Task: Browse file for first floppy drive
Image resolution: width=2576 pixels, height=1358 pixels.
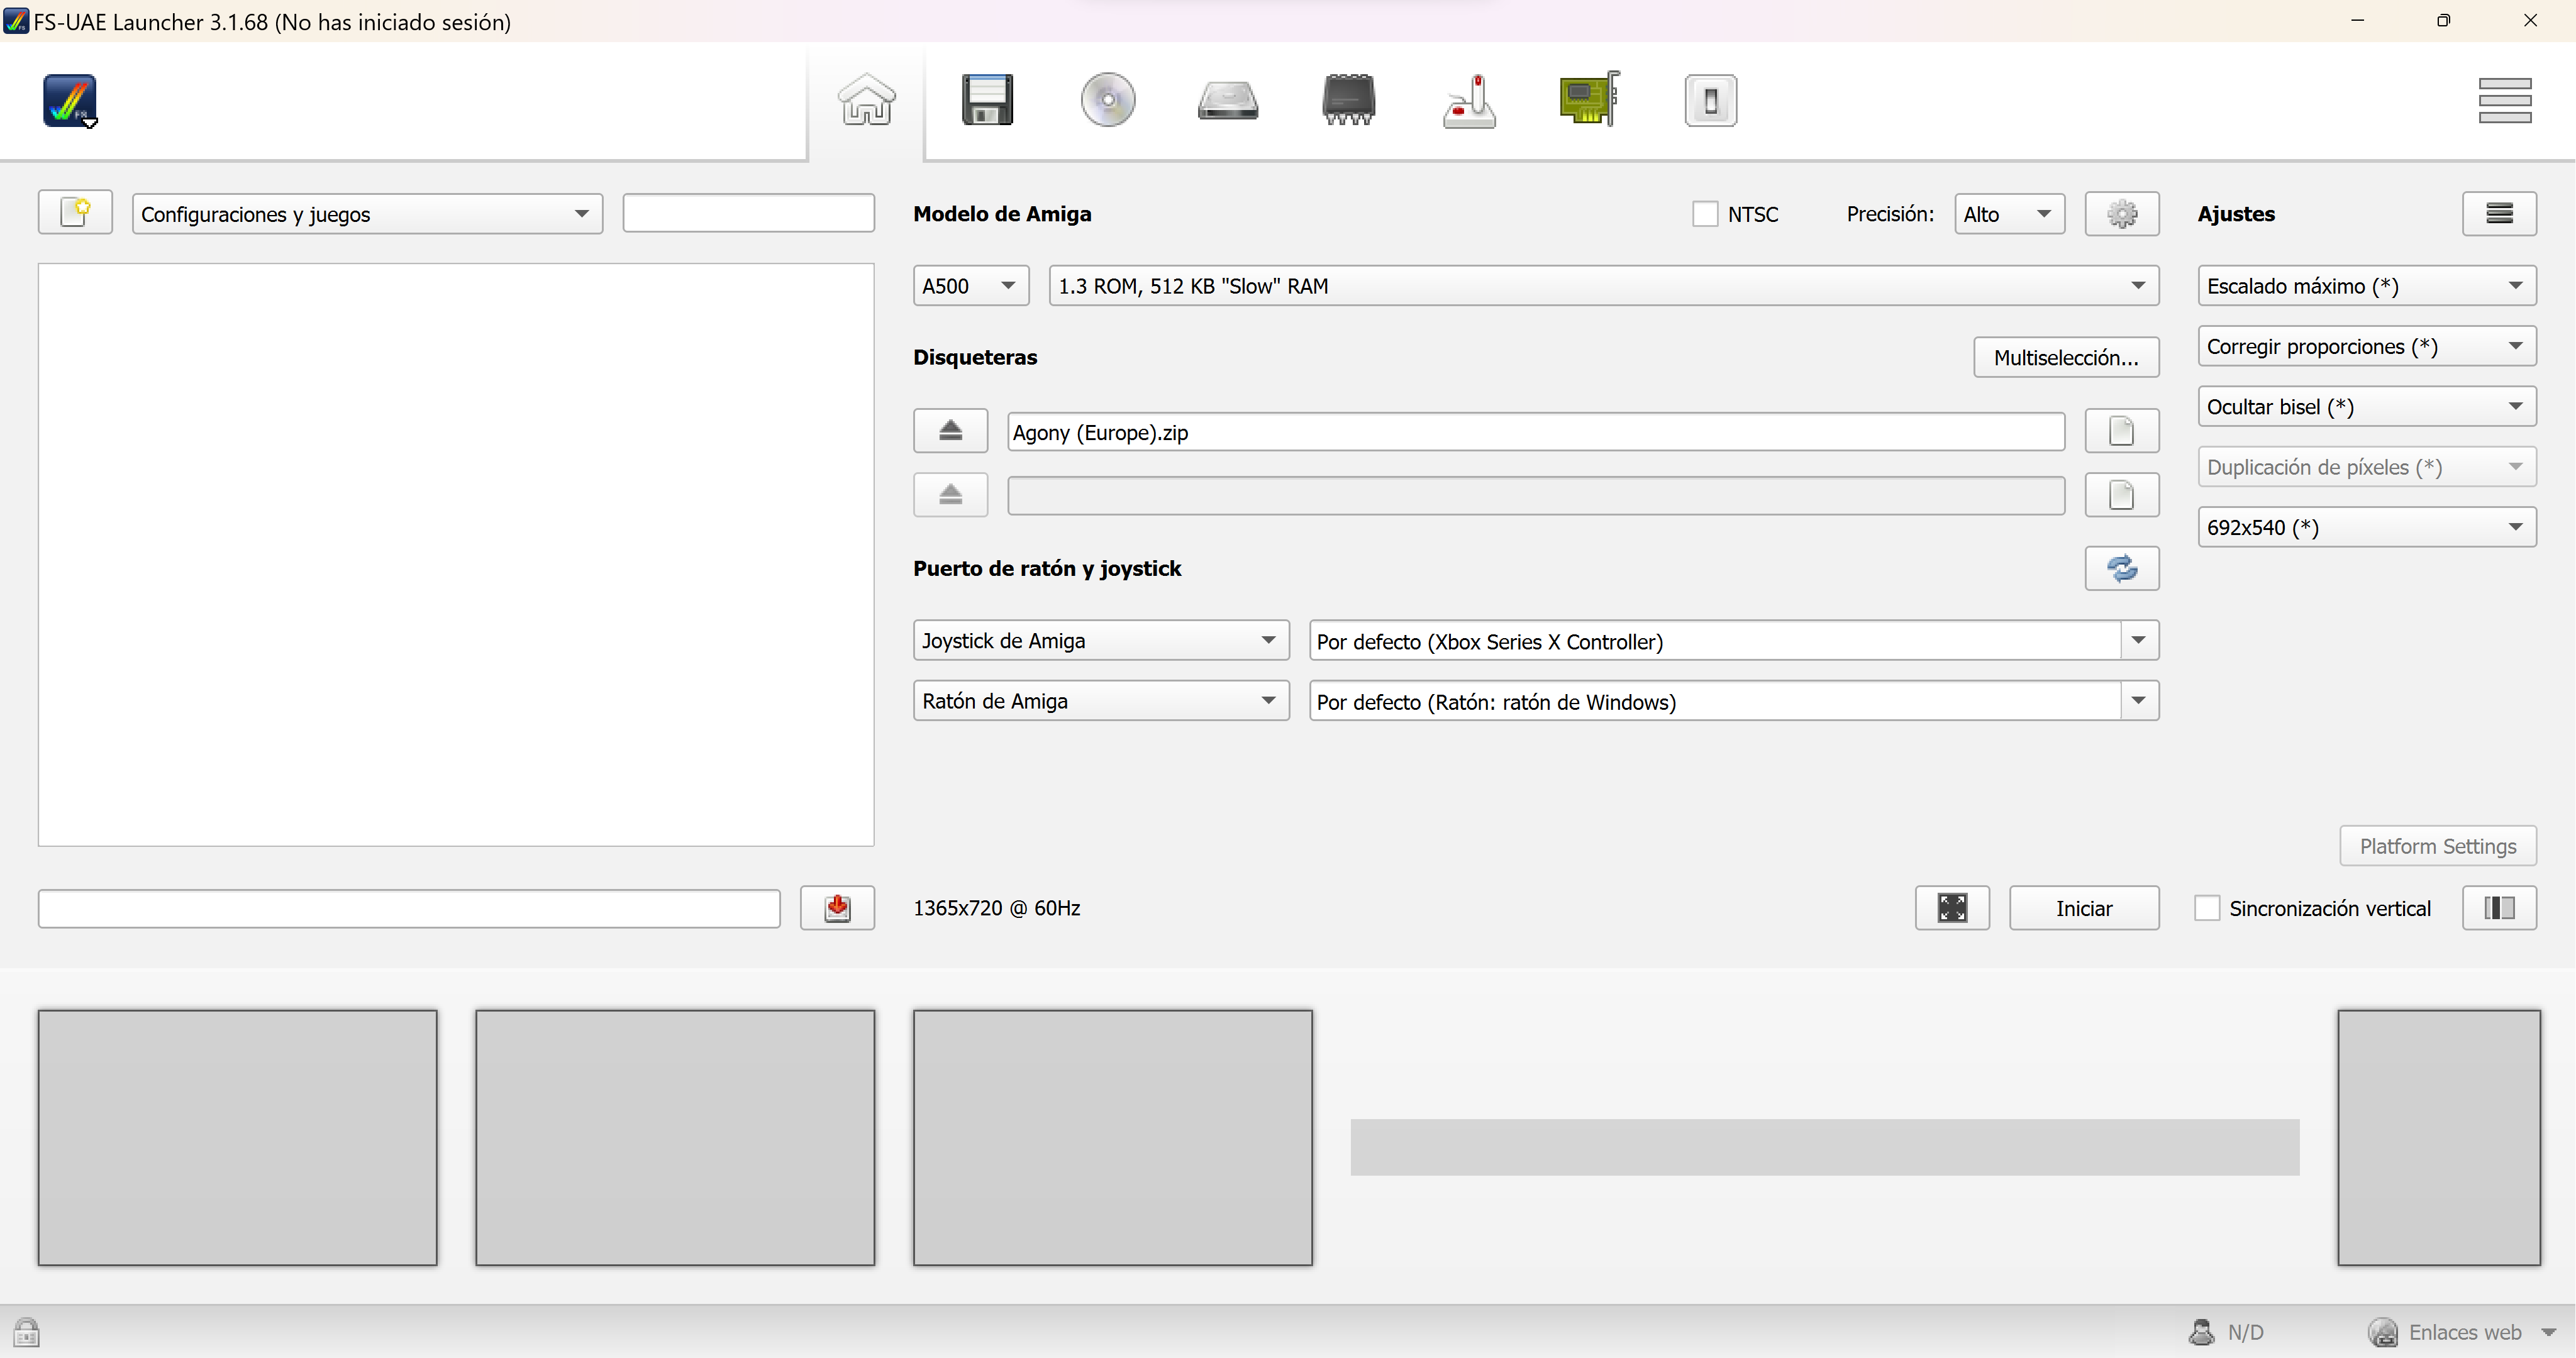Action: pos(2122,431)
